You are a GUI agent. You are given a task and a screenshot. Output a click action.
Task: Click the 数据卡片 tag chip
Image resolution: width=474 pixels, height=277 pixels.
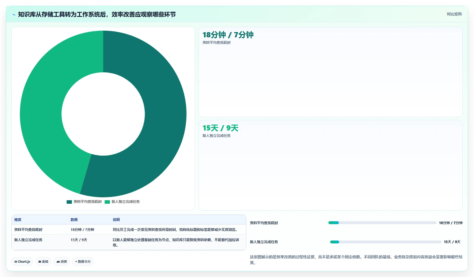tap(83, 262)
